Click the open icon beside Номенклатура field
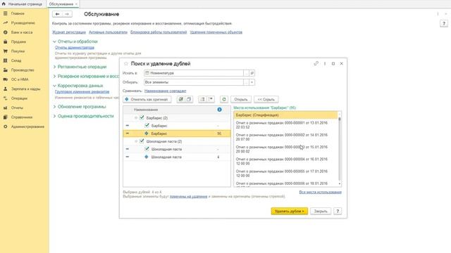451x253 pixels. coord(252,73)
